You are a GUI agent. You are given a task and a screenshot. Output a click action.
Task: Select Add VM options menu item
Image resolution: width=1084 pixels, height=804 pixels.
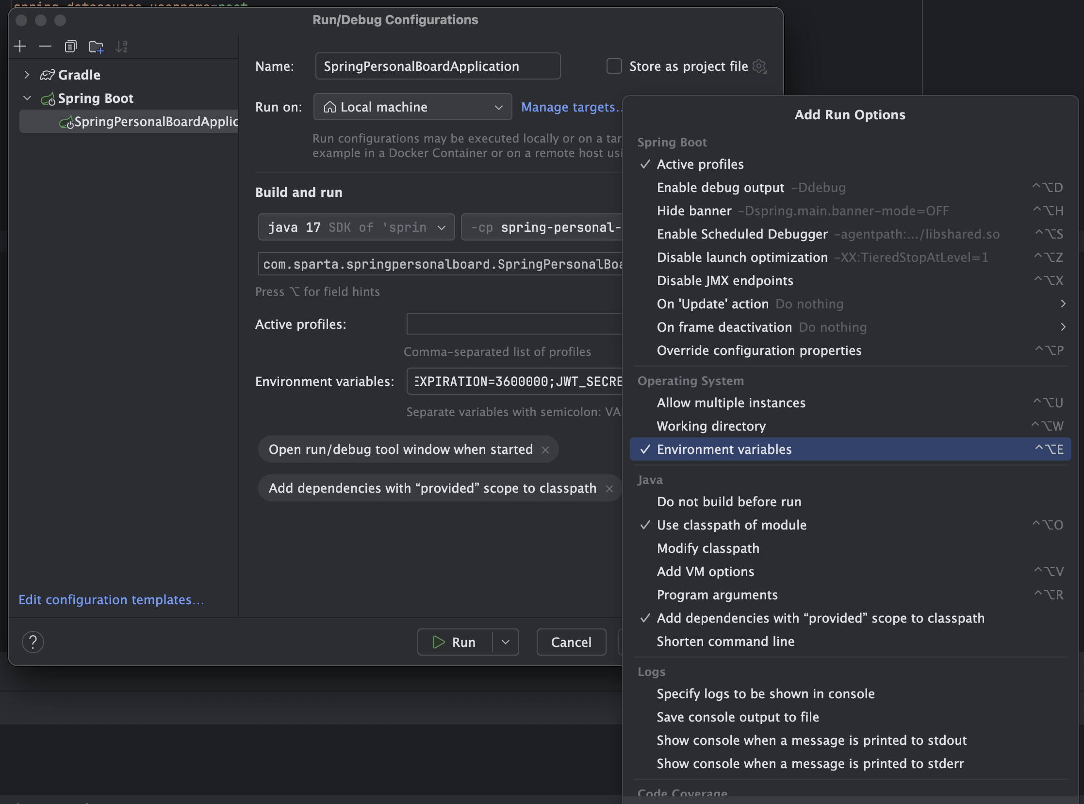tap(705, 572)
